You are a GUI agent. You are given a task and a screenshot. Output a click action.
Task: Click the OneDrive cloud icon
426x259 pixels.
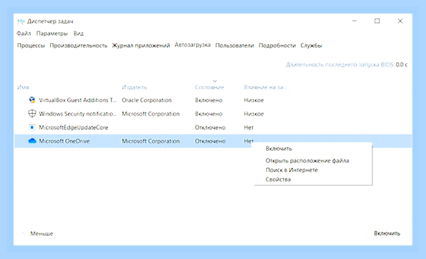click(x=32, y=140)
